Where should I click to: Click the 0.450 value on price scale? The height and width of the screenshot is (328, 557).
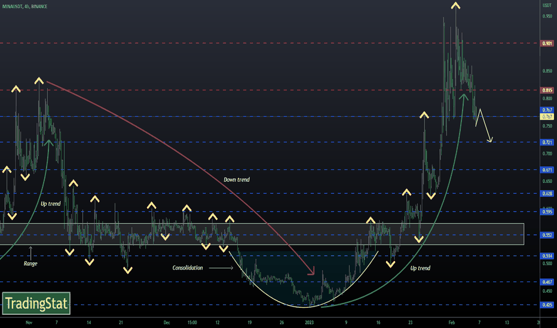tap(547, 291)
